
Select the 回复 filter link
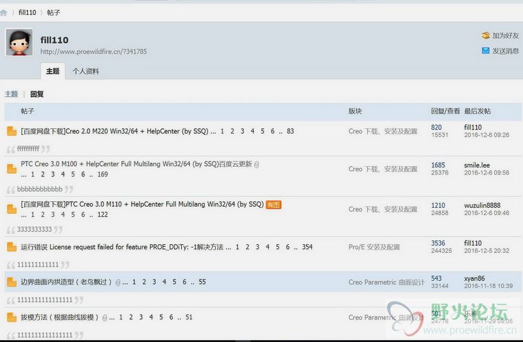[37, 94]
